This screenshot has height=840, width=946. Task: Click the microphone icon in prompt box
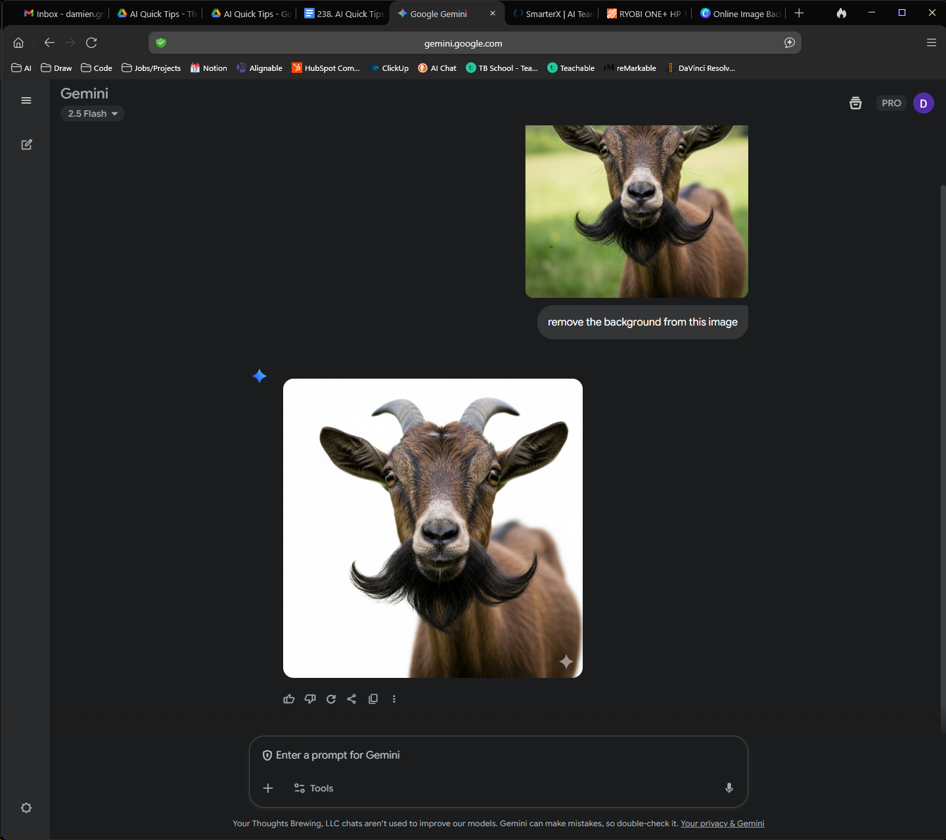tap(729, 787)
